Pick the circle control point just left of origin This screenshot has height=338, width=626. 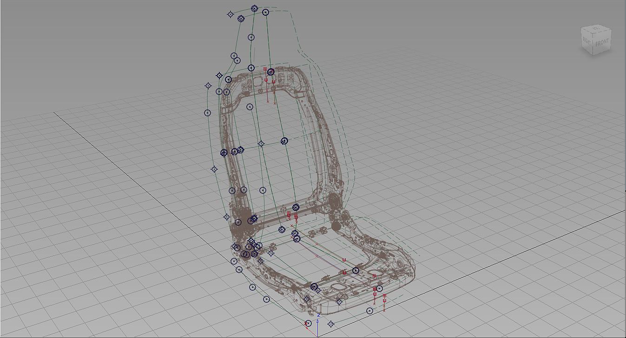point(308,323)
